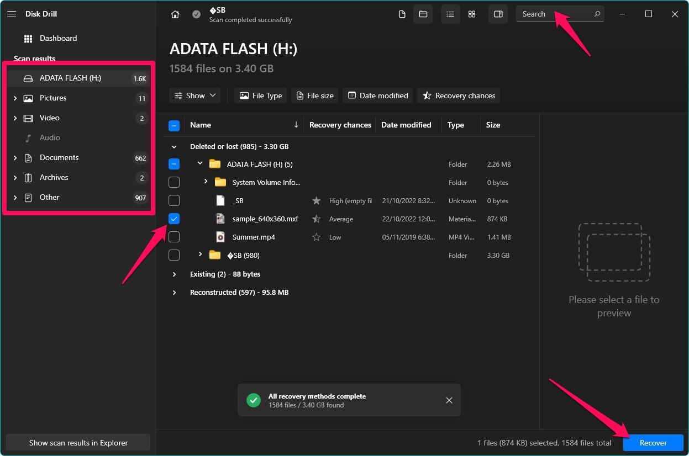
Task: Check the �SB (980) folder checkbox
Action: point(174,255)
